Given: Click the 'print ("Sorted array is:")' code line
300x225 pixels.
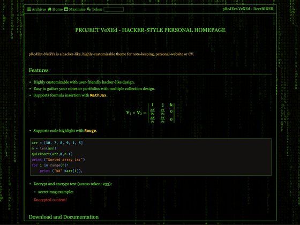Looking at the screenshot, I should 58,160.
